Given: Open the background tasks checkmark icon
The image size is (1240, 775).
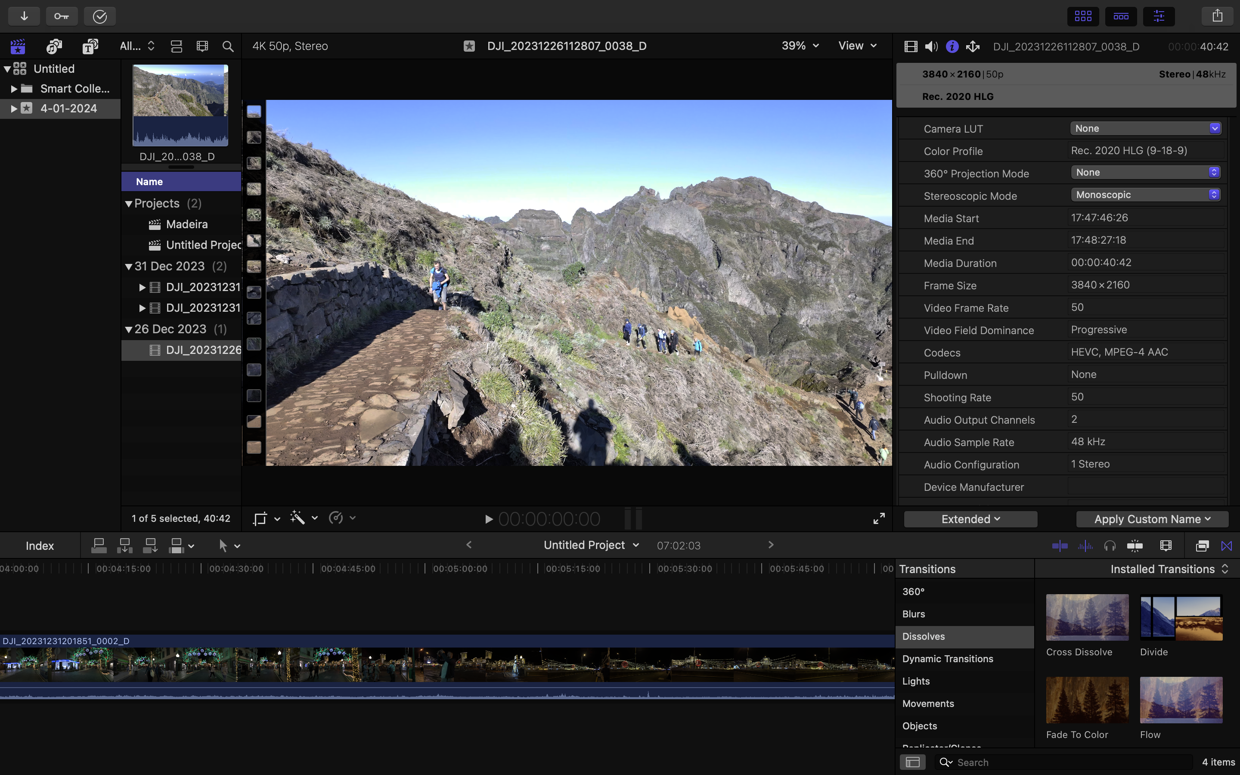Looking at the screenshot, I should [99, 16].
